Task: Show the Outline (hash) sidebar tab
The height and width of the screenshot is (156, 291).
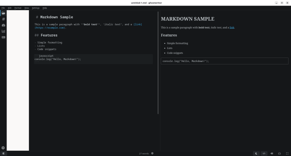Action: click(x=3, y=19)
